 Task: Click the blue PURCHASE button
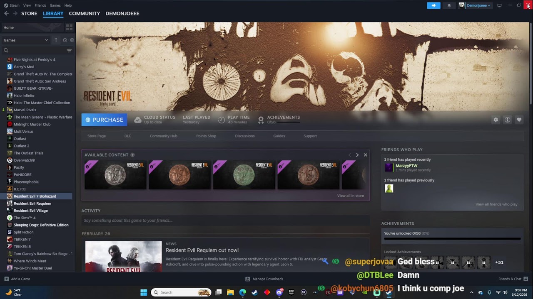click(104, 120)
